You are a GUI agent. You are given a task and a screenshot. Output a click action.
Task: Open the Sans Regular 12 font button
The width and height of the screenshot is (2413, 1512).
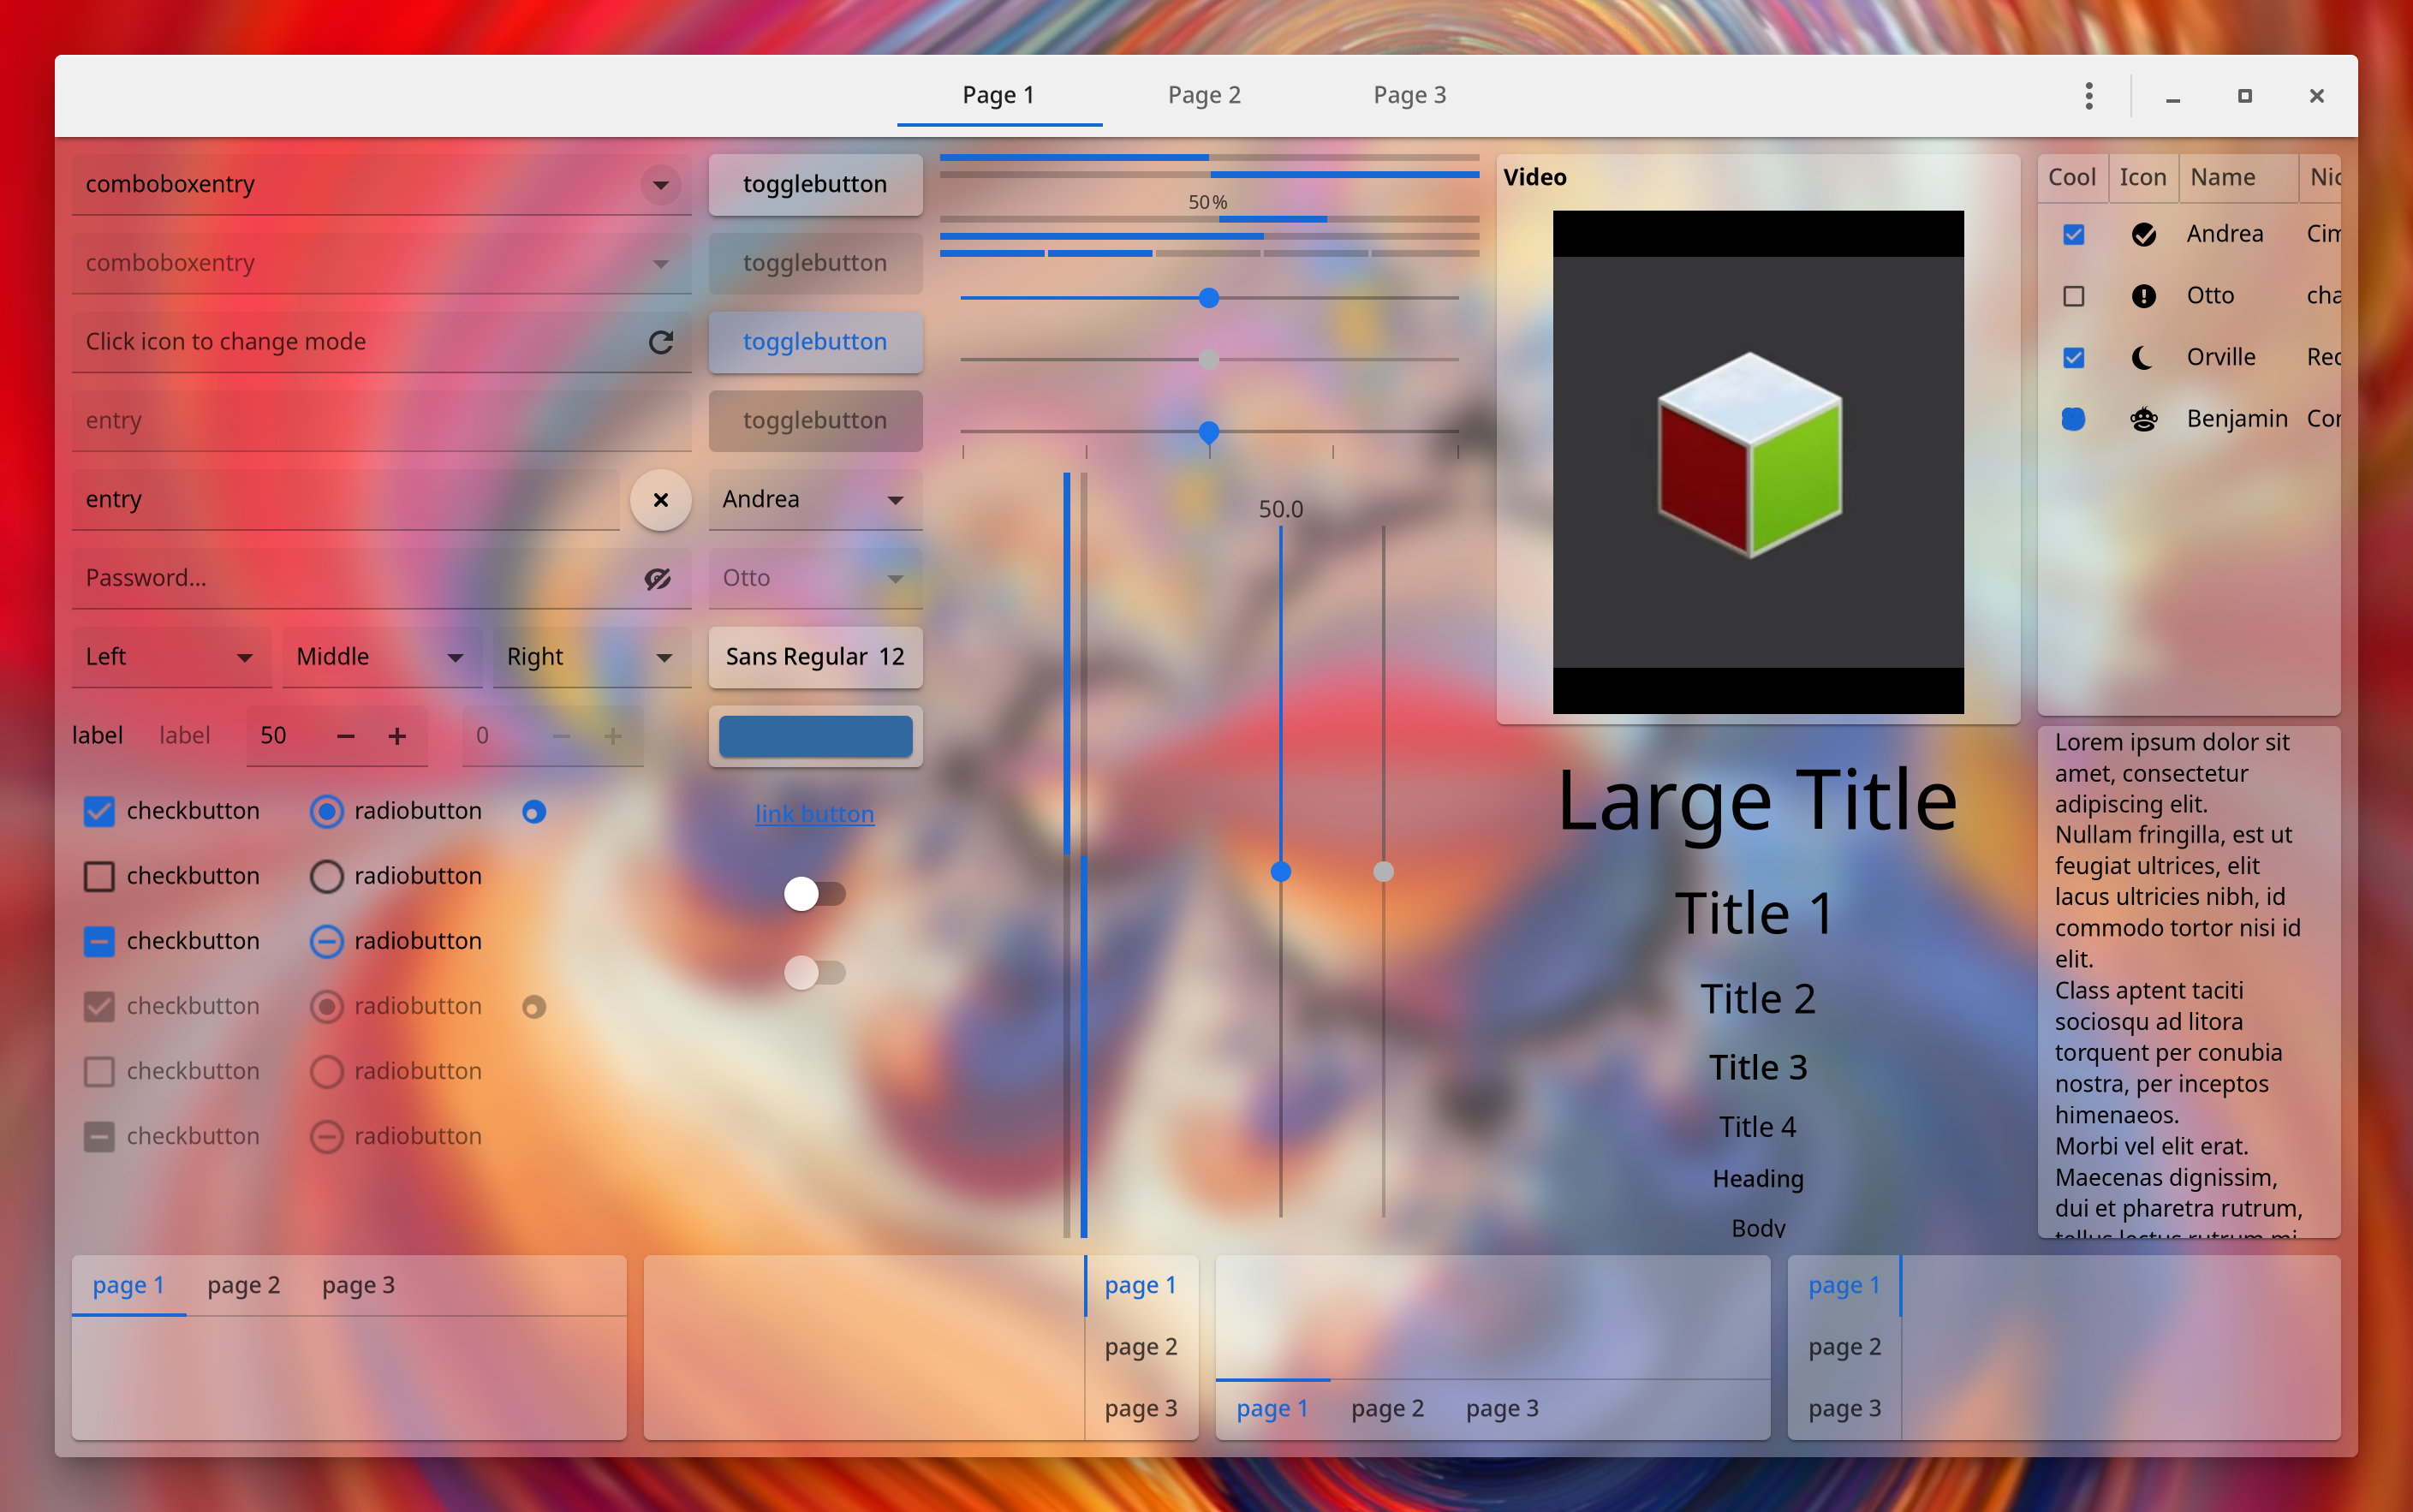click(814, 657)
